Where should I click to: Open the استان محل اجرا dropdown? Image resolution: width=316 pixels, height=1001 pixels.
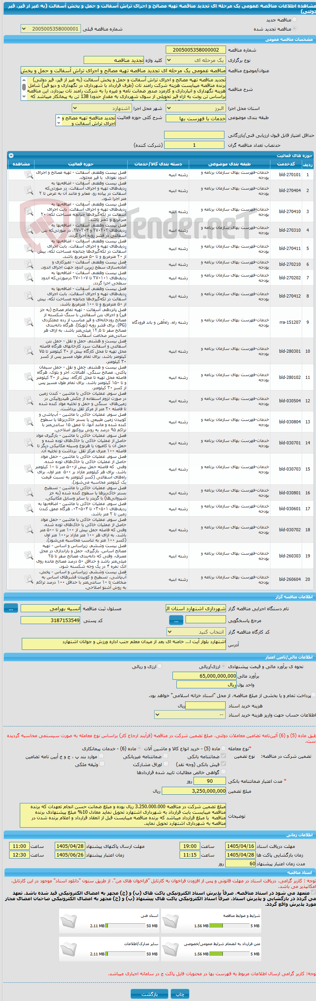(195, 108)
